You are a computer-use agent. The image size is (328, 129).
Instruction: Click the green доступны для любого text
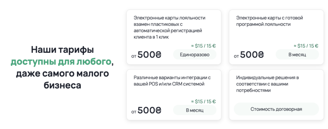(61, 62)
